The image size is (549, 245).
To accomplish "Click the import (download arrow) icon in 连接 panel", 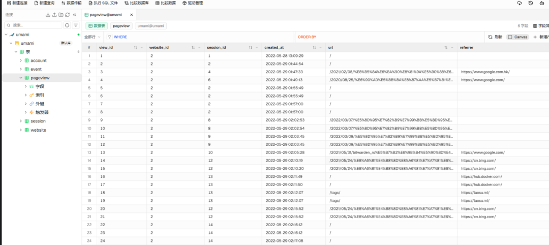I will (x=48, y=15).
